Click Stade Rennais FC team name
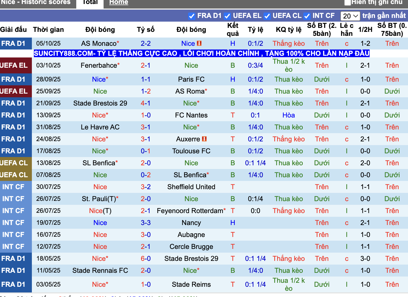Screen dimensions: 408x297 click(x=100, y=271)
